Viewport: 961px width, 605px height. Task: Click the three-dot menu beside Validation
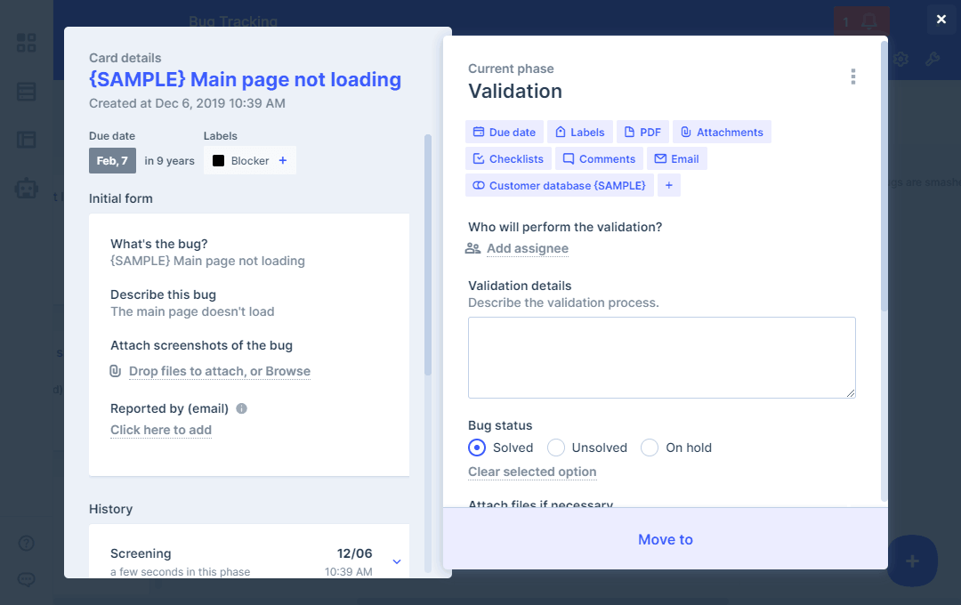point(852,77)
